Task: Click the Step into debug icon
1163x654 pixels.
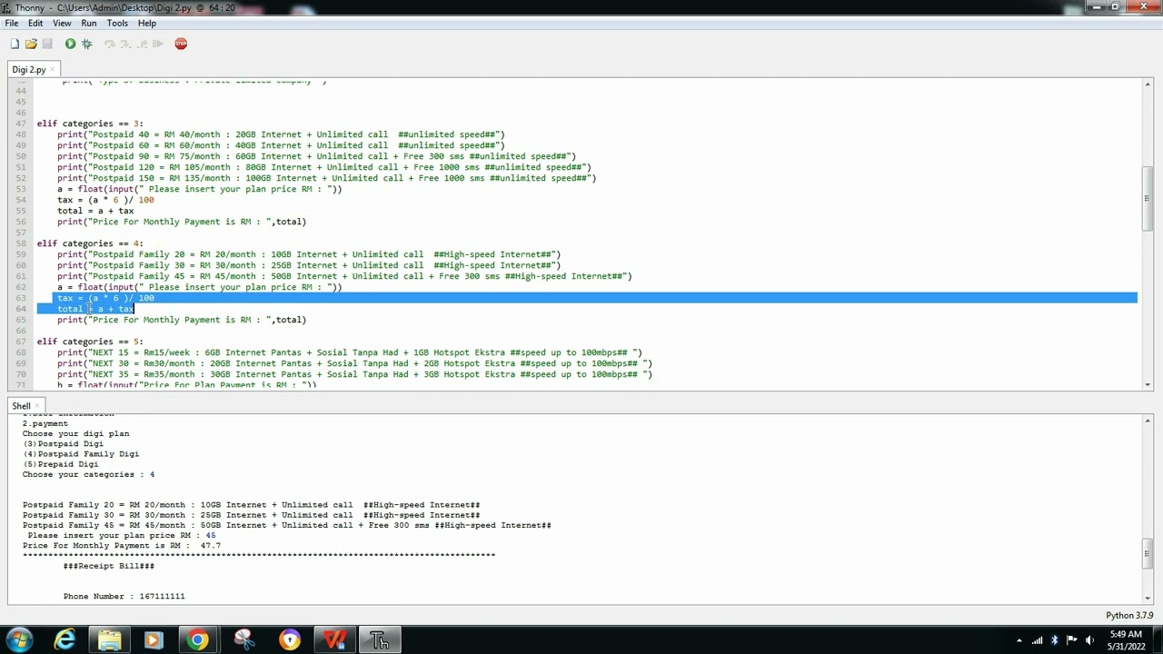Action: (126, 44)
